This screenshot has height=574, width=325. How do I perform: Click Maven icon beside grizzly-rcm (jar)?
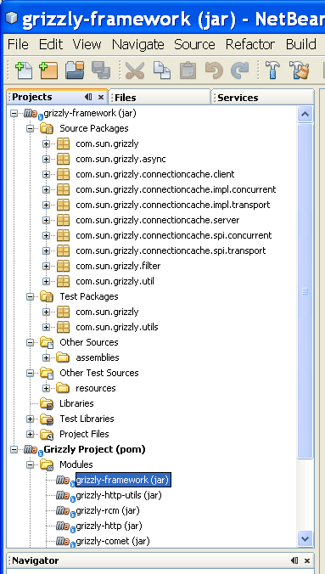65,511
